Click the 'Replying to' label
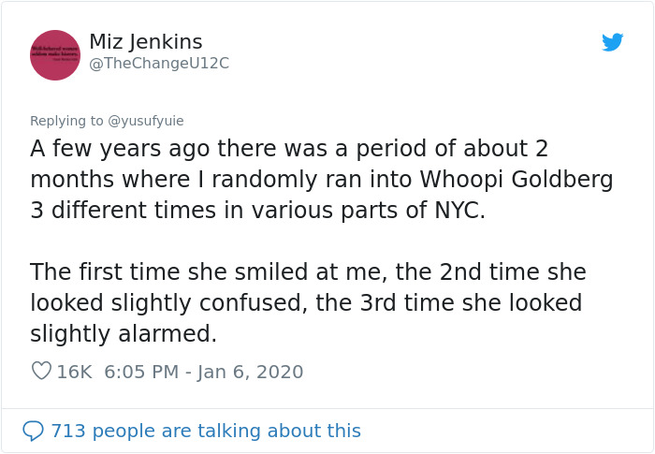Screen dimensions: 655x454 pyautogui.click(x=66, y=121)
